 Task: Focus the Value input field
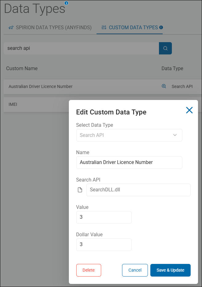[104, 217]
